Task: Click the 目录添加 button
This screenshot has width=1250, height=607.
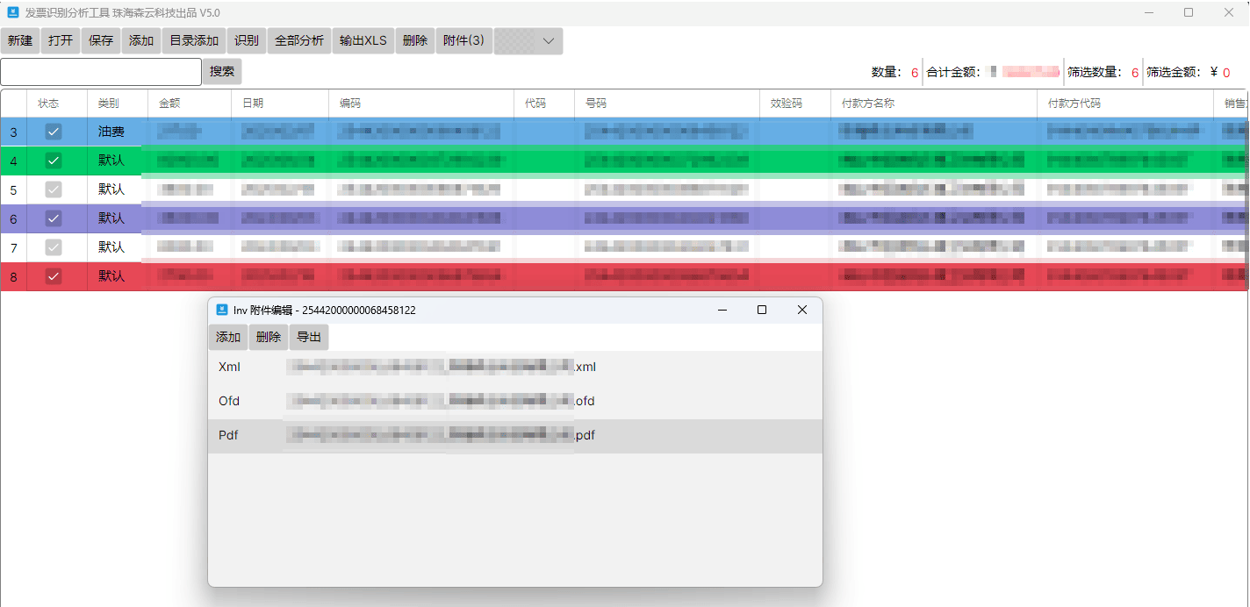Action: pos(194,41)
